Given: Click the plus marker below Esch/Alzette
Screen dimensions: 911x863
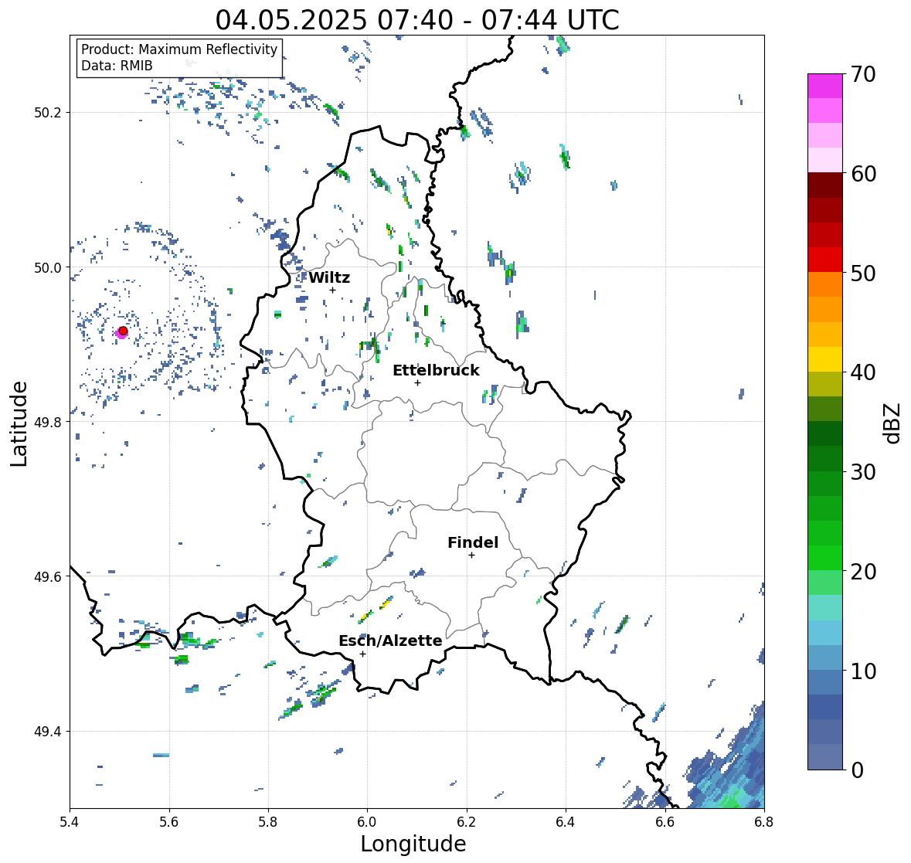Looking at the screenshot, I should click(x=362, y=654).
